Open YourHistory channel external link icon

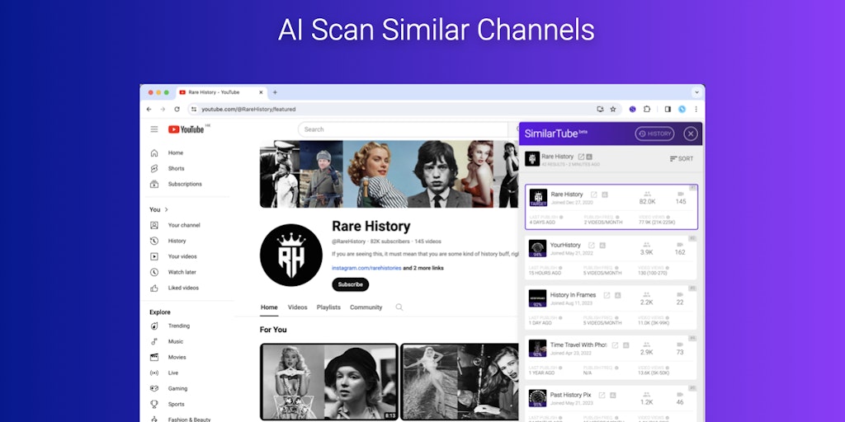tap(591, 246)
